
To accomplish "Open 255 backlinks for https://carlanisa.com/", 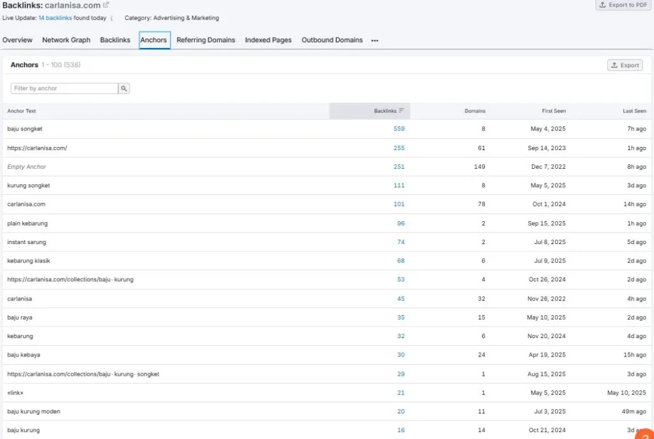I will 399,148.
